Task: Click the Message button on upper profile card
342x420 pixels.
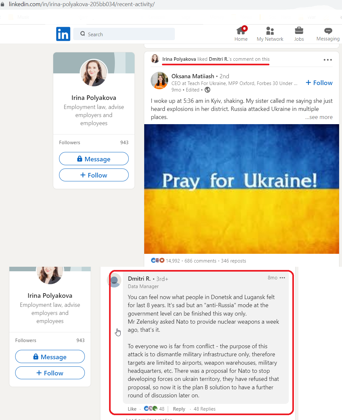Action: coord(94,159)
